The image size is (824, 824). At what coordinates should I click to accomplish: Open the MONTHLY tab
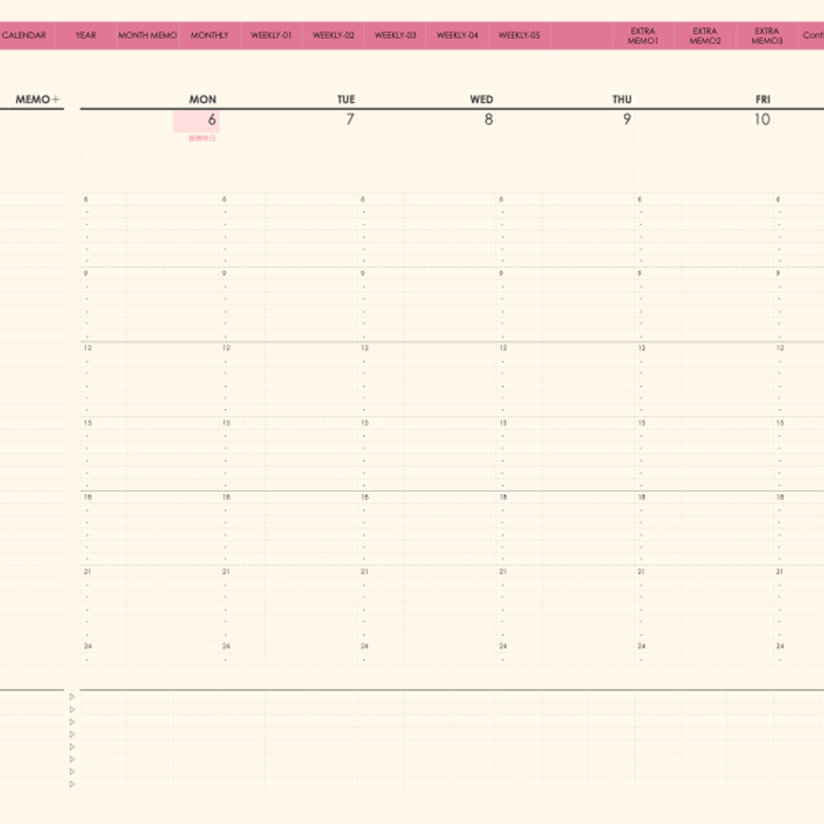coord(210,35)
